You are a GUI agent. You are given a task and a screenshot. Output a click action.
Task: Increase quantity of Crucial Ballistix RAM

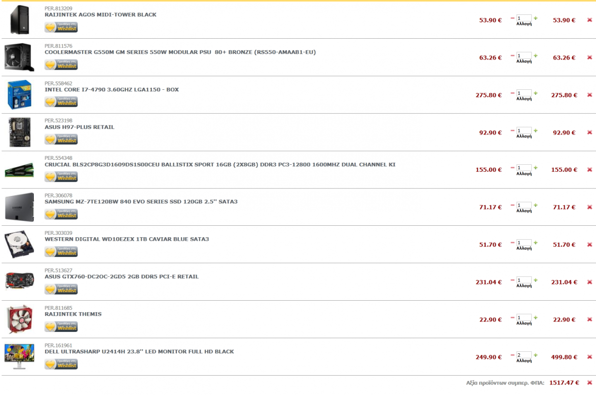[535, 168]
